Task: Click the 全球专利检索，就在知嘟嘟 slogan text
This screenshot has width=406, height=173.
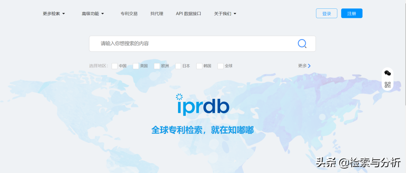Action: 202,130
